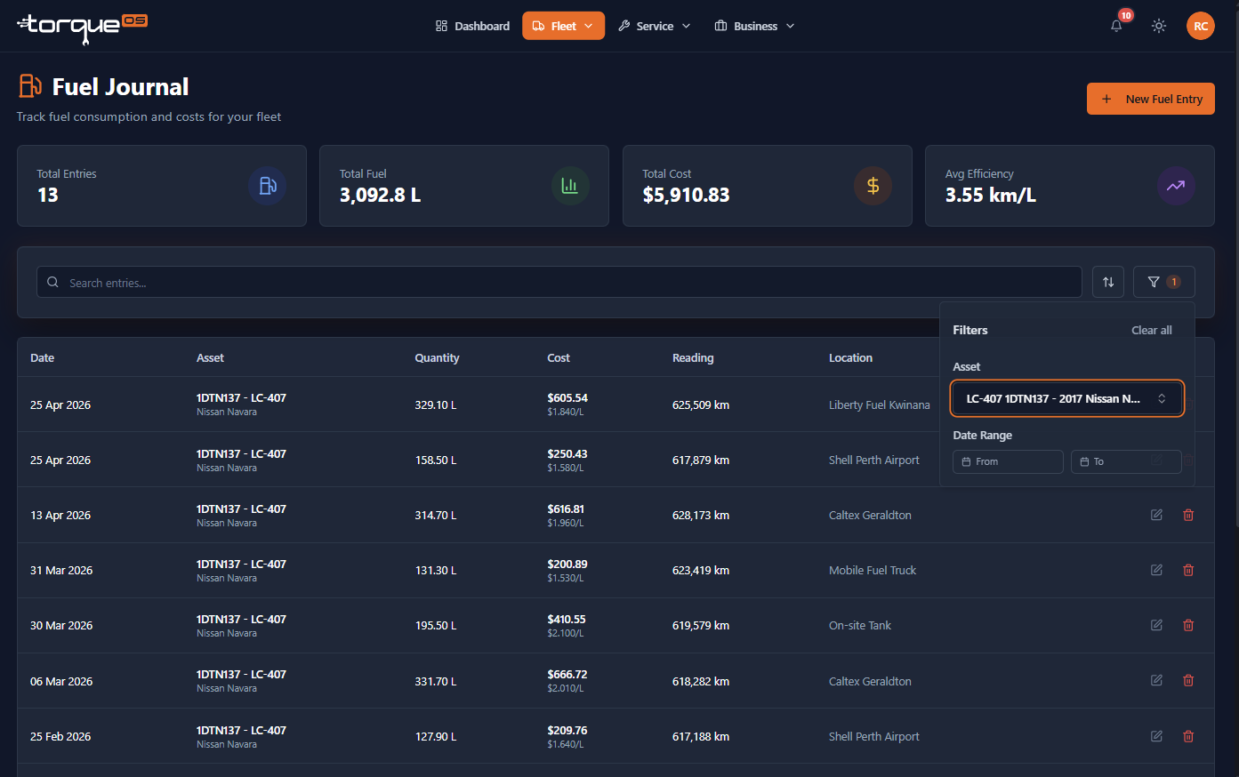
Task: Click the sort order arrows icon
Action: (1108, 282)
